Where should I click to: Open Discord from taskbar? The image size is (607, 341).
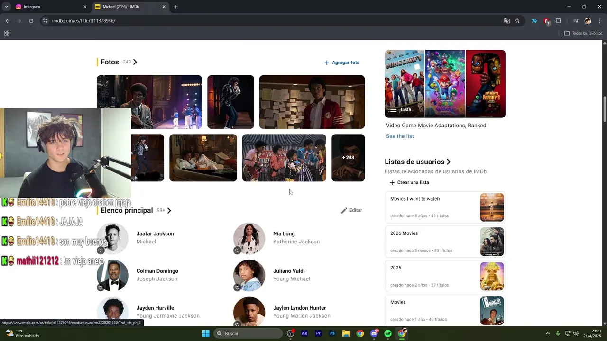tap(374, 333)
